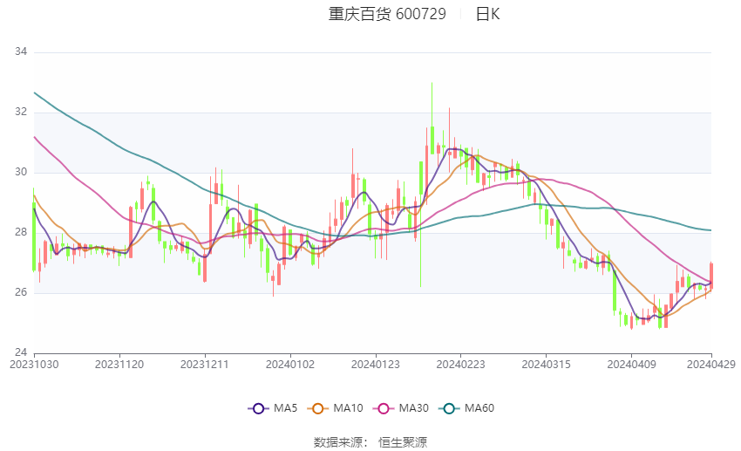This screenshot has width=741, height=451.
Task: Toggle the MA5 legend series
Action: tap(273, 408)
